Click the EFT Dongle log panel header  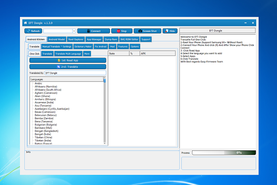pos(217,31)
